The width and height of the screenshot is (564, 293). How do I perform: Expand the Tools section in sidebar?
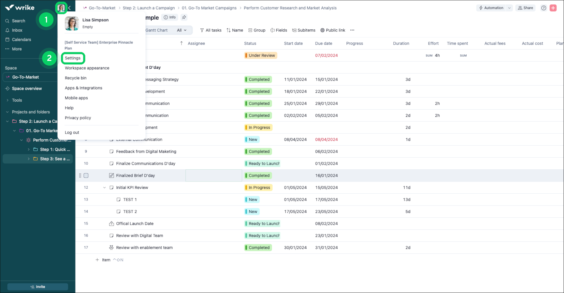tap(17, 100)
